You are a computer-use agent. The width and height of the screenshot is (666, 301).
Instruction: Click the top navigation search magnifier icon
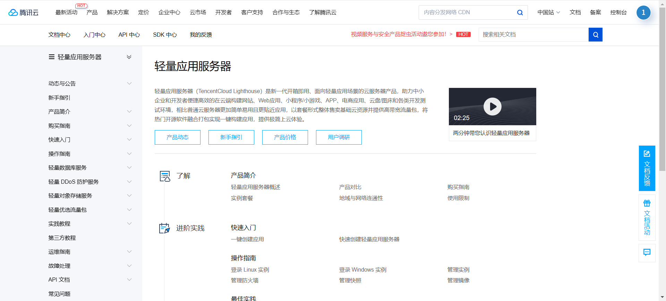[520, 12]
